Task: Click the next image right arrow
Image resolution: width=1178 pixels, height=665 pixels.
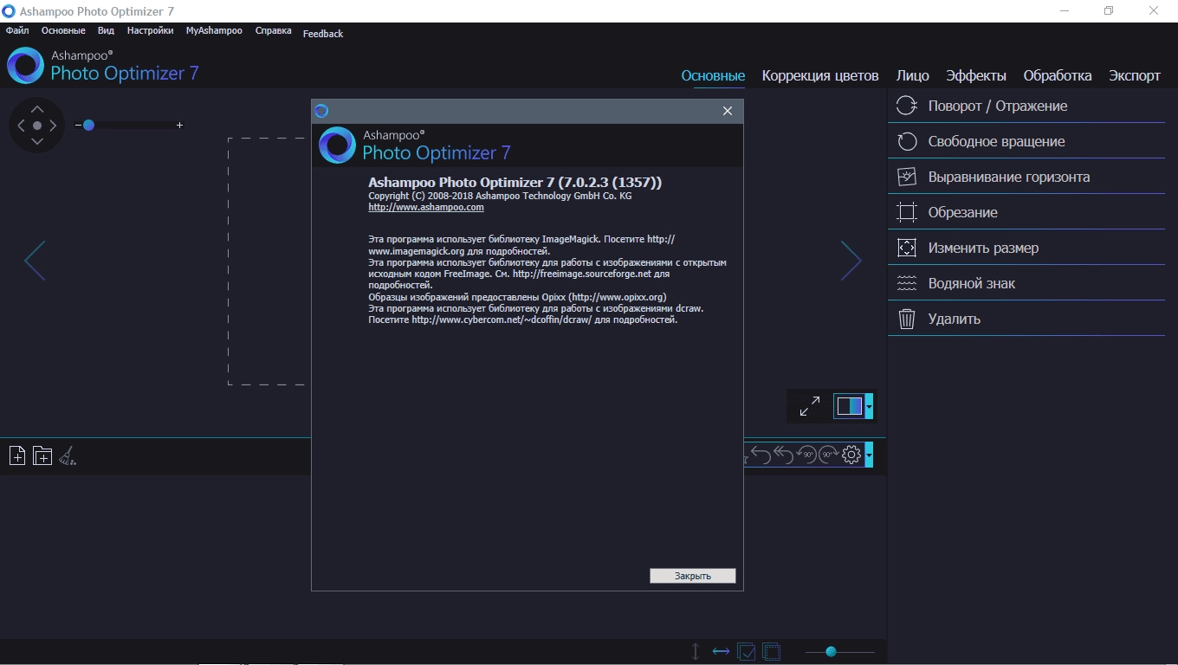Action: [x=851, y=260]
